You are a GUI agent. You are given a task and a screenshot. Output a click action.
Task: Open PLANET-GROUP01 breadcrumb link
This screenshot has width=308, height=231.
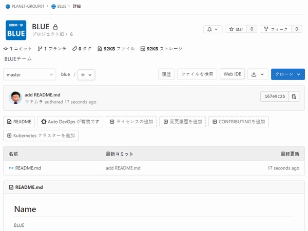point(28,6)
